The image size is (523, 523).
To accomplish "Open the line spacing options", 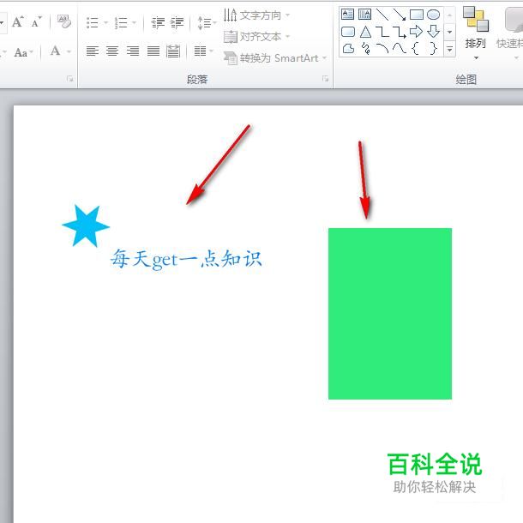I will 207,22.
